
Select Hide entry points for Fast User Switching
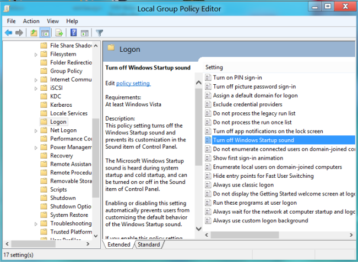(x=263, y=176)
